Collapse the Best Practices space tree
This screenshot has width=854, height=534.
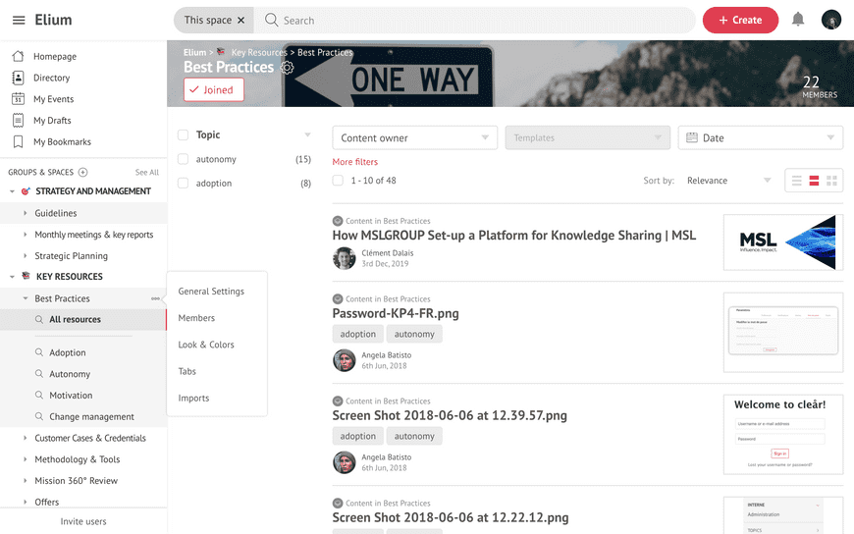pos(26,298)
